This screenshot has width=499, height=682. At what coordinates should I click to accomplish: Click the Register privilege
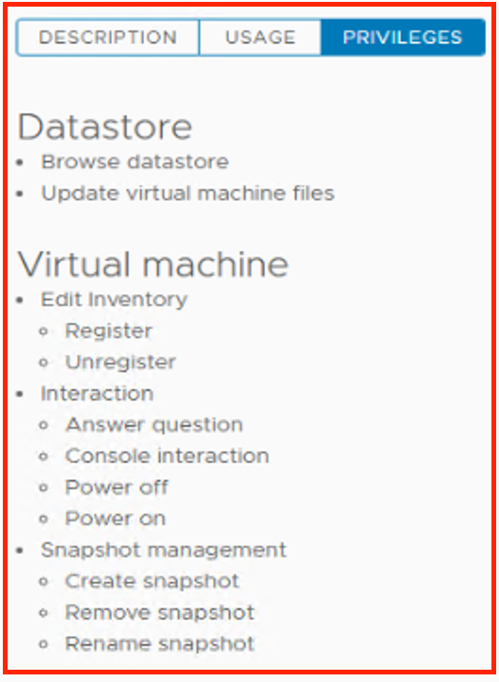pos(109,331)
